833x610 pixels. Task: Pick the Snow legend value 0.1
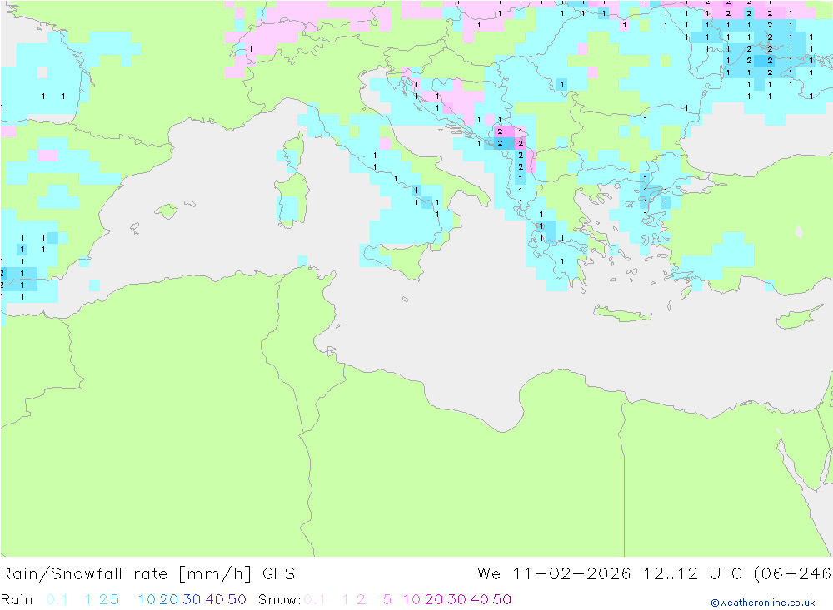click(314, 599)
